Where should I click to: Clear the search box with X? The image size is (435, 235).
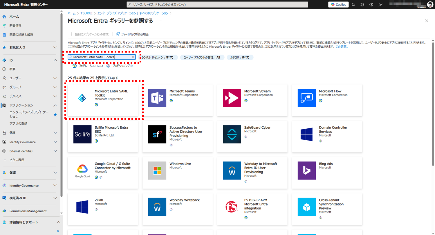pyautogui.click(x=133, y=57)
